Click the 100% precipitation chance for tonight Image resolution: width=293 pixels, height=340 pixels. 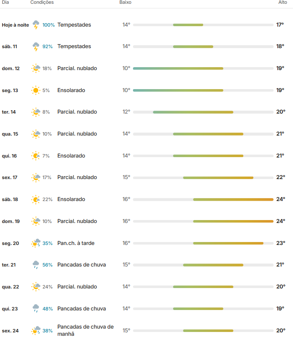pyautogui.click(x=49, y=25)
